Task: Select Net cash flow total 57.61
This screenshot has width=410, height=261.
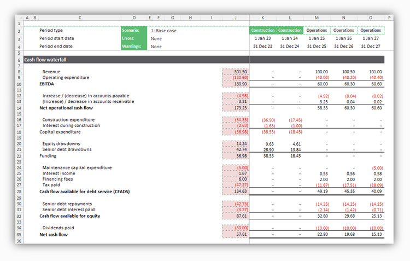Action: coord(235,234)
